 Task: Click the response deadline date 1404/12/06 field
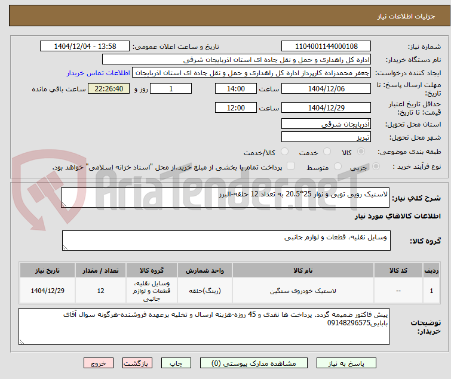coord(326,88)
